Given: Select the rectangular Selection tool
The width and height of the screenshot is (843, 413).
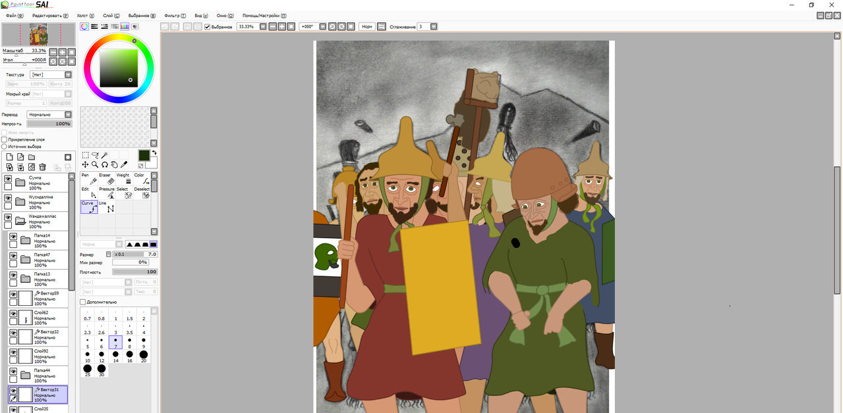Looking at the screenshot, I should (x=86, y=155).
